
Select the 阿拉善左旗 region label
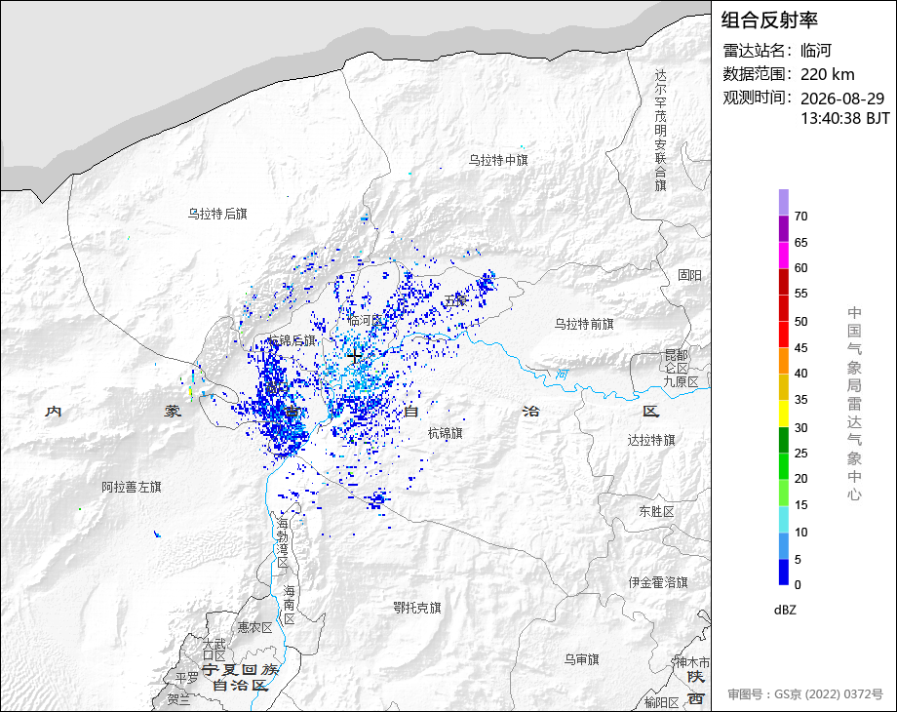click(132, 487)
